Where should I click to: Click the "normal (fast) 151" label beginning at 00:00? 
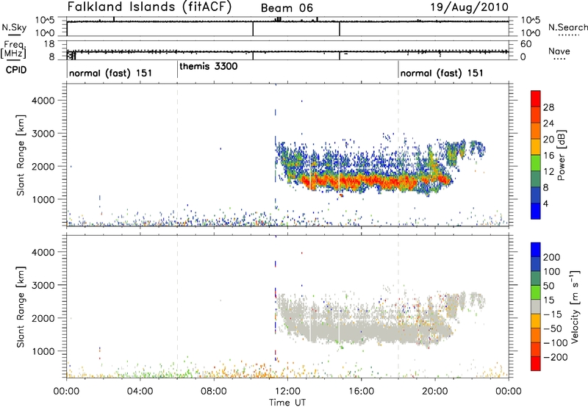click(x=111, y=73)
